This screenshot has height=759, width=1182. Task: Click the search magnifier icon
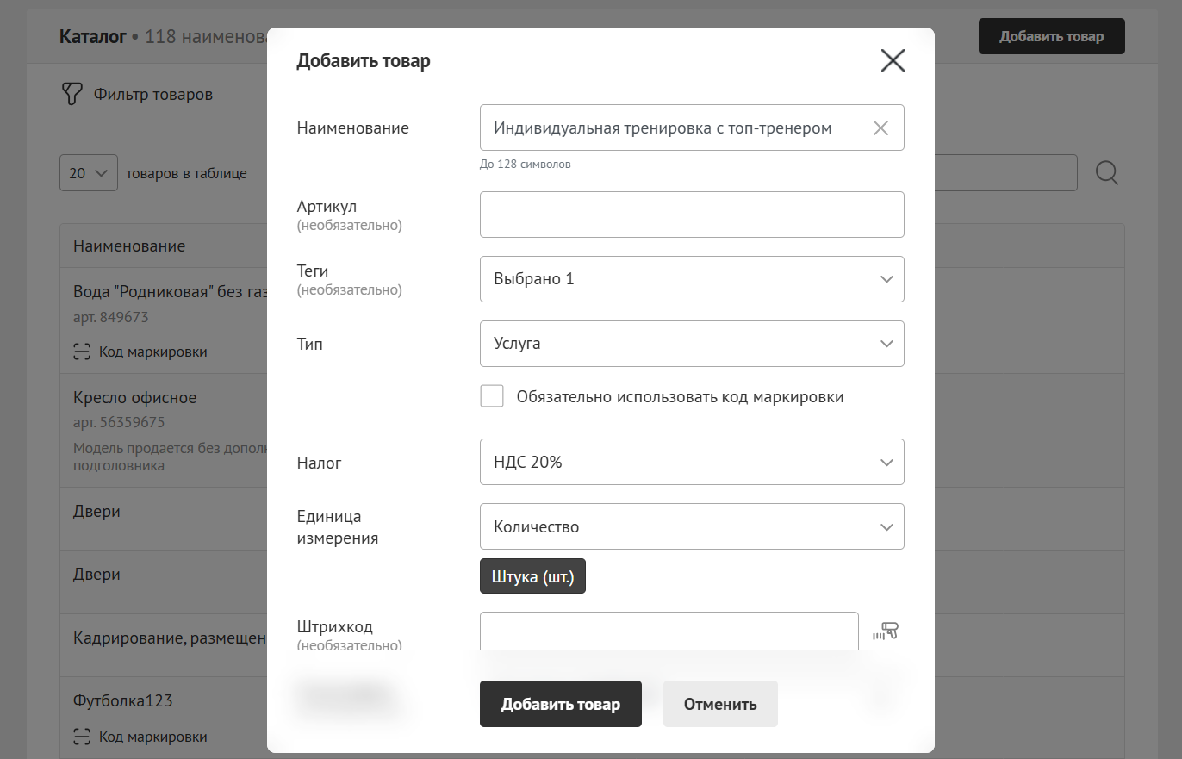tap(1107, 173)
